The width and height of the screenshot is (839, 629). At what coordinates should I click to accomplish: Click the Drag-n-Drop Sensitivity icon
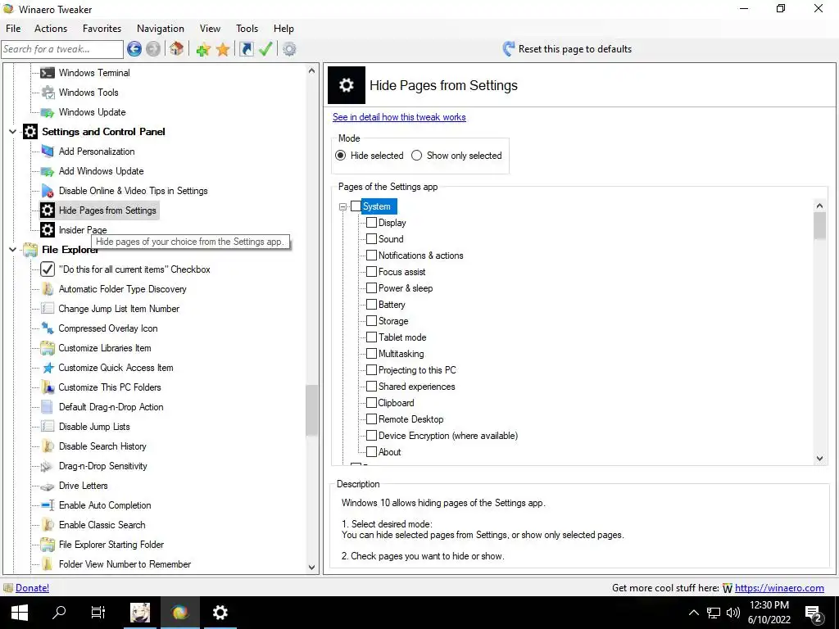pyautogui.click(x=48, y=466)
